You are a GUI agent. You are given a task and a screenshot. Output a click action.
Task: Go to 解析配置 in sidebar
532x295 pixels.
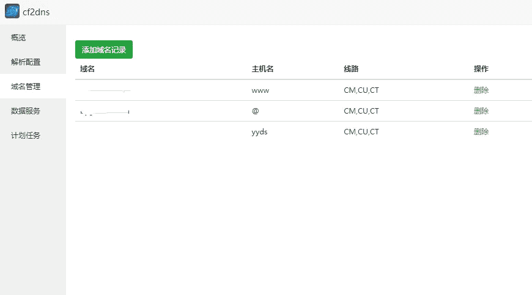point(33,62)
